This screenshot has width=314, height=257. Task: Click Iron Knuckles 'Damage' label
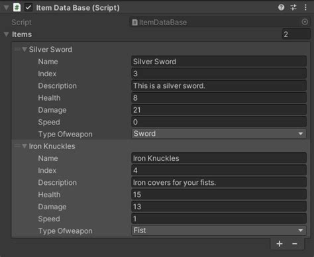click(x=52, y=207)
